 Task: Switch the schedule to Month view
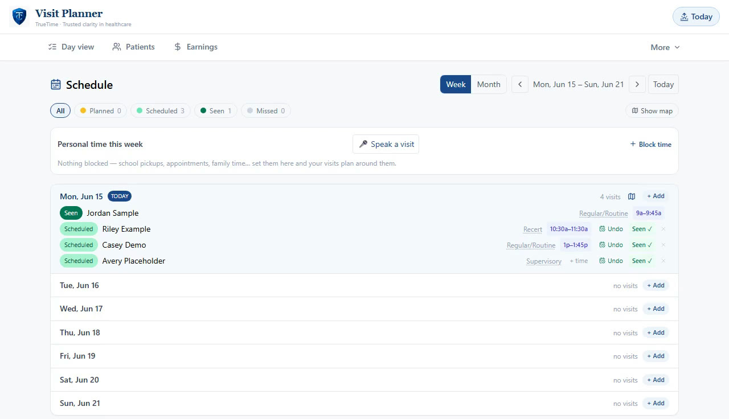pos(489,84)
